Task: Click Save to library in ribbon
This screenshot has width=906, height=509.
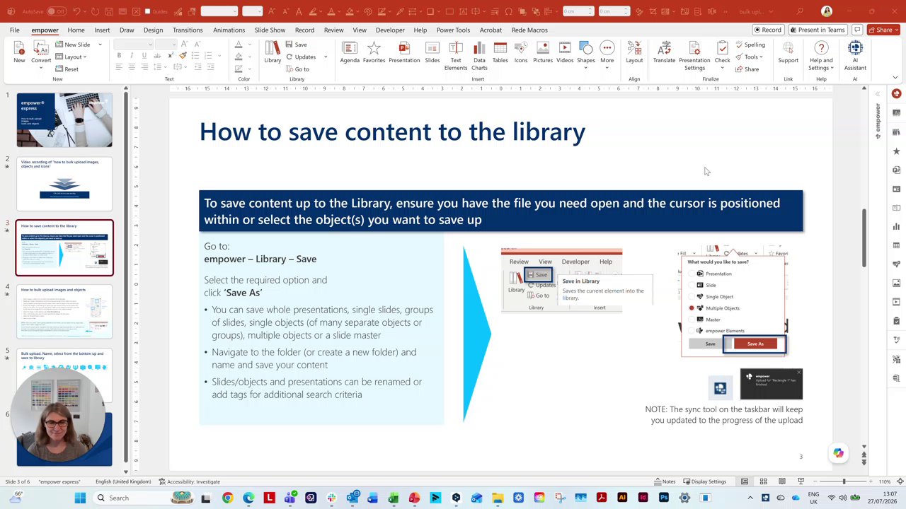Action: pyautogui.click(x=297, y=45)
